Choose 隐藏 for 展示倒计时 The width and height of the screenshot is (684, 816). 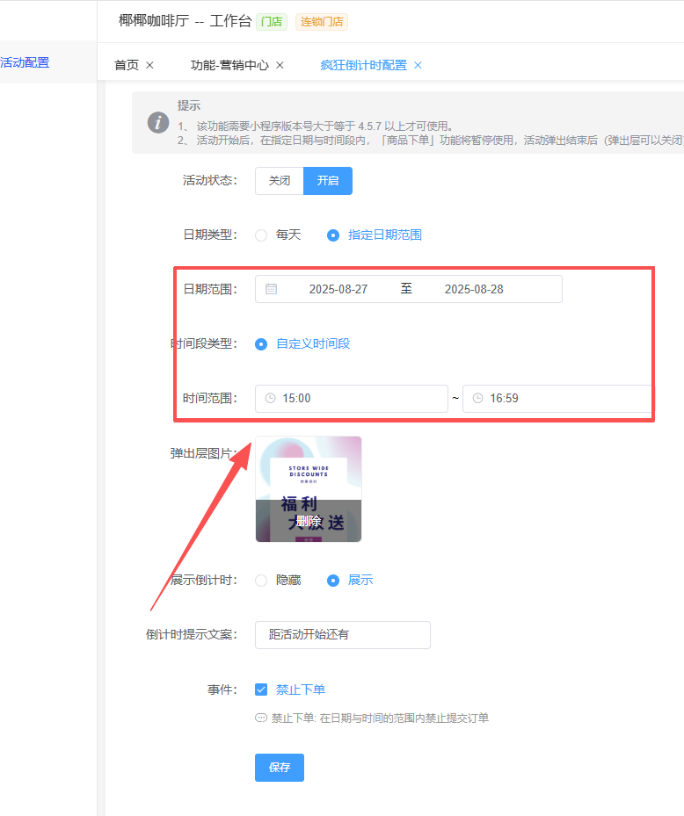tap(261, 581)
